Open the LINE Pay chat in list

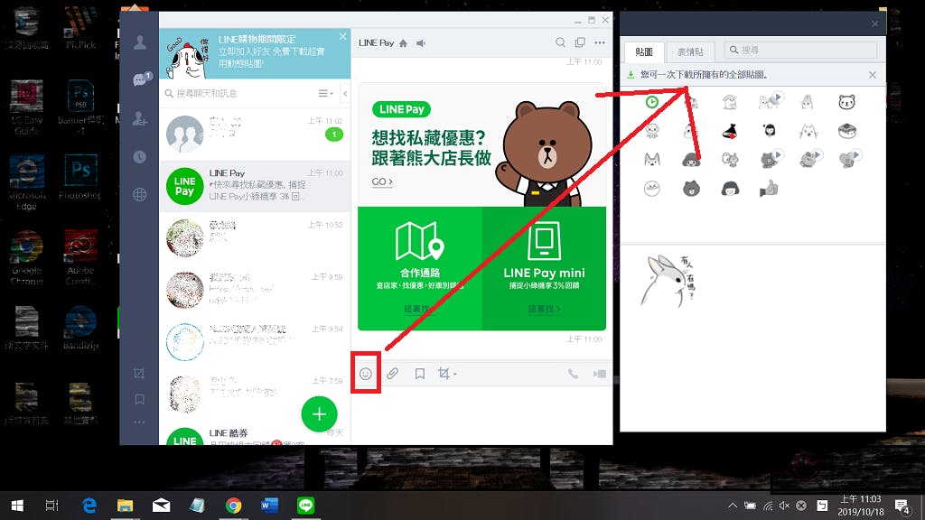coord(255,186)
